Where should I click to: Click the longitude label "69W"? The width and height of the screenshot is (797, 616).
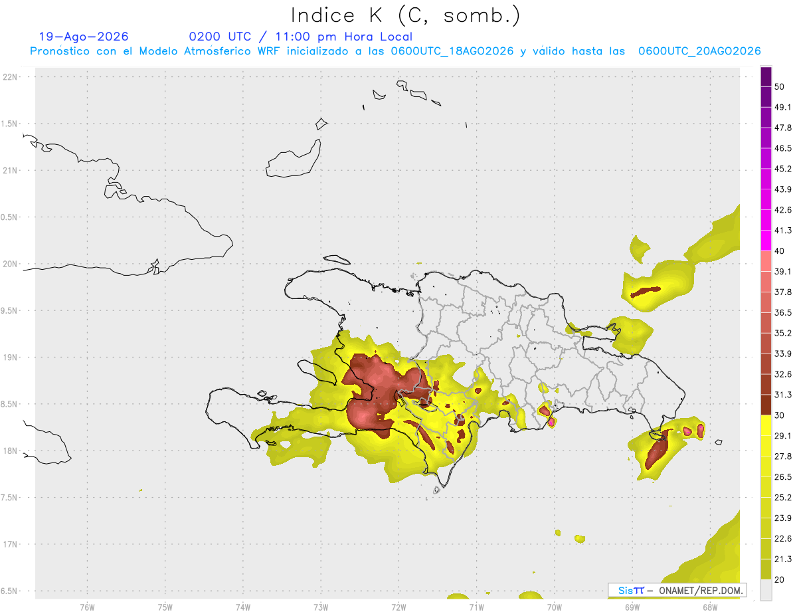[632, 608]
